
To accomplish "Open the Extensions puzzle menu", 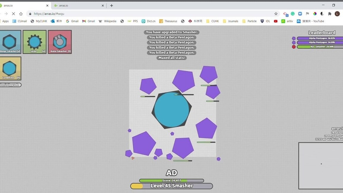I will (330, 14).
